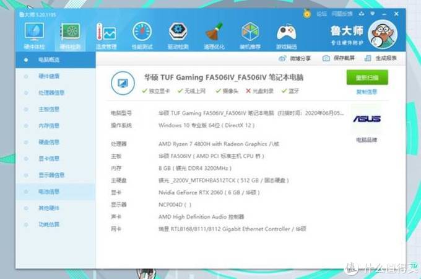
Task: Select 电脑概览 in the sidebar
Action: pos(50,60)
